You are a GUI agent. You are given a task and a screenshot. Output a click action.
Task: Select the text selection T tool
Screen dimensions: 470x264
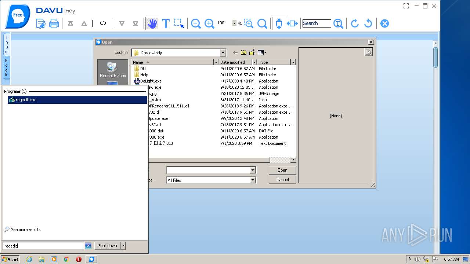coord(166,23)
